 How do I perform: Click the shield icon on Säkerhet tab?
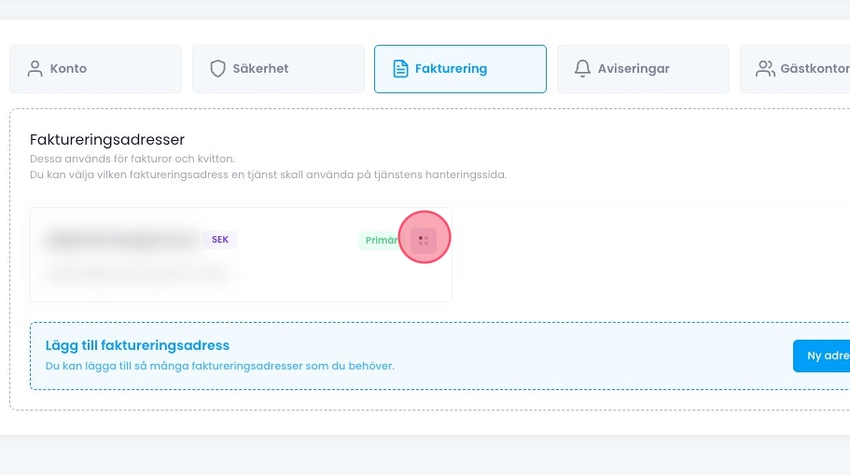218,69
